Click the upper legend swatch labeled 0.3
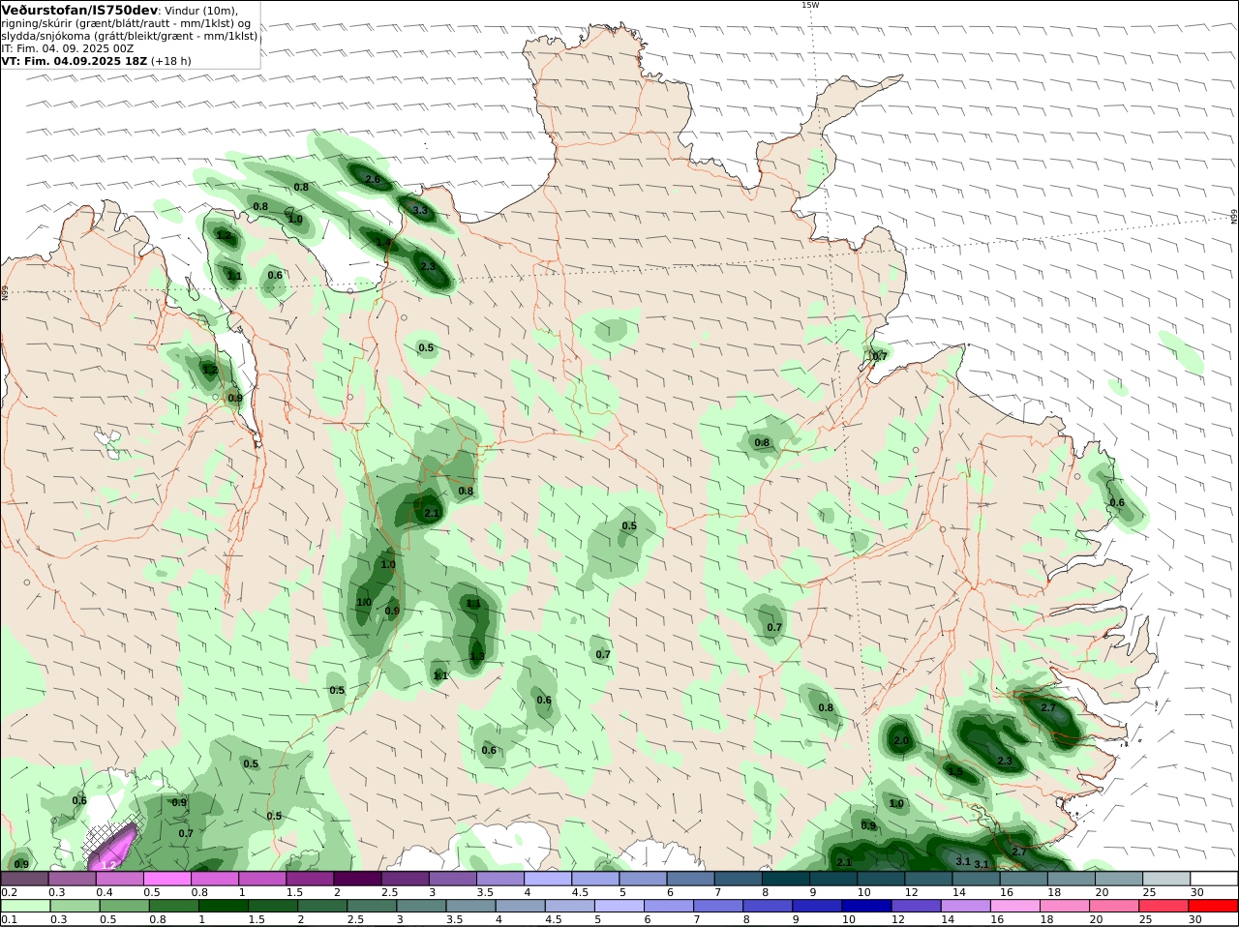 72,878
